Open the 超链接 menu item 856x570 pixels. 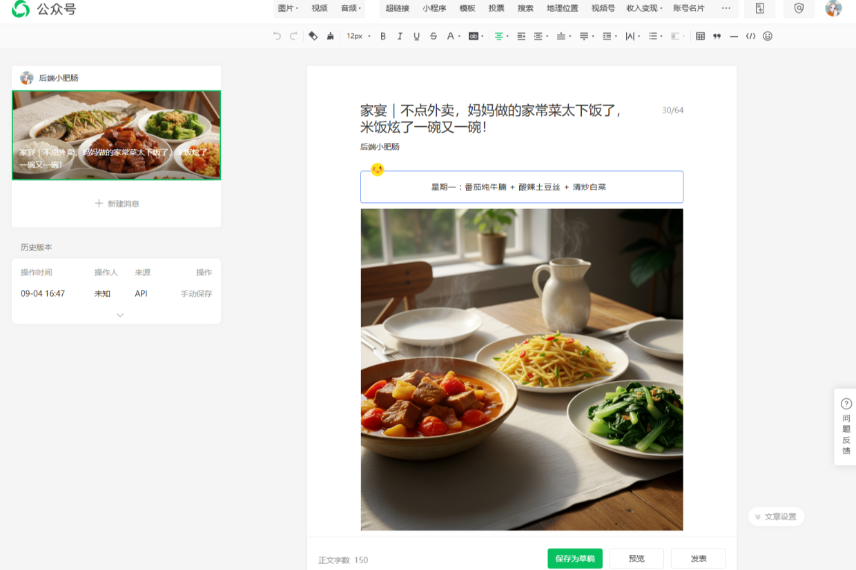coord(398,8)
